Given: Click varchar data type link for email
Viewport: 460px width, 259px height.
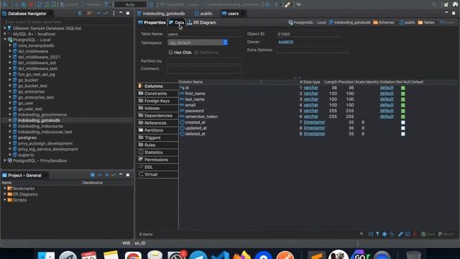Looking at the screenshot, I should pyautogui.click(x=310, y=105).
